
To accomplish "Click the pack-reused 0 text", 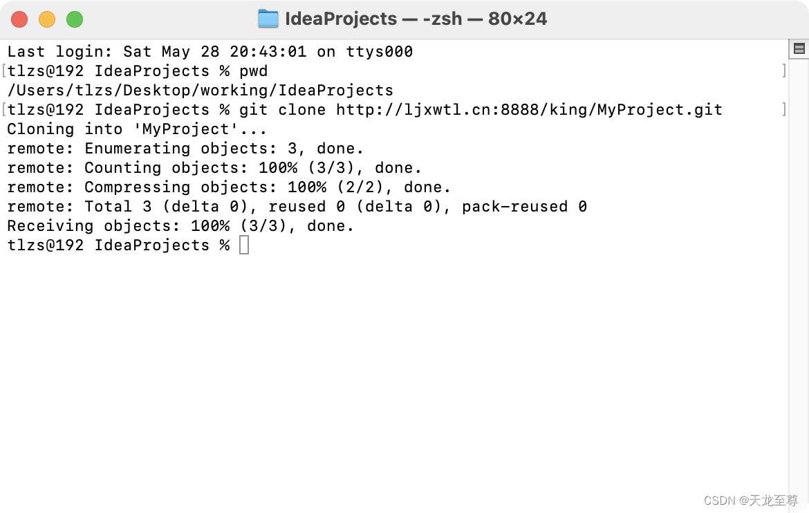I will (x=524, y=207).
